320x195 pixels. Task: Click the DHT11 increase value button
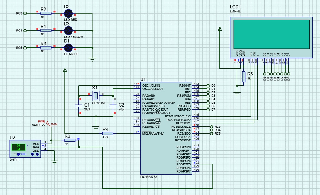click(32, 154)
